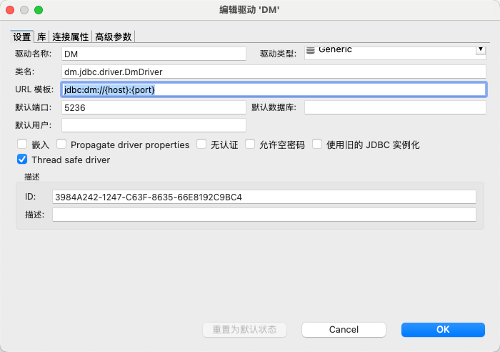The image size is (500, 352).
Task: Click the database icon beside Generic
Action: 311,50
